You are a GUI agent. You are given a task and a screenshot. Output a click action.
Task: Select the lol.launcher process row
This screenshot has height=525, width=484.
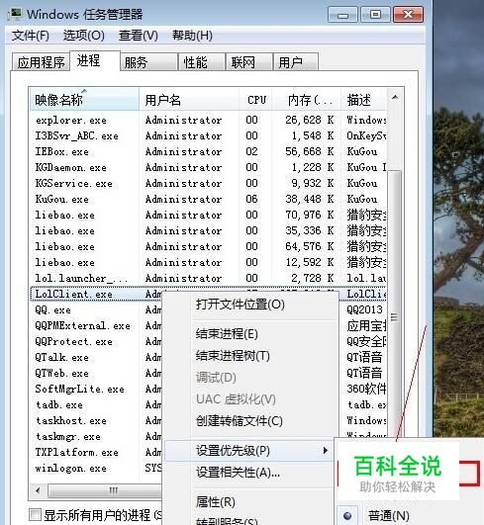[208, 278]
